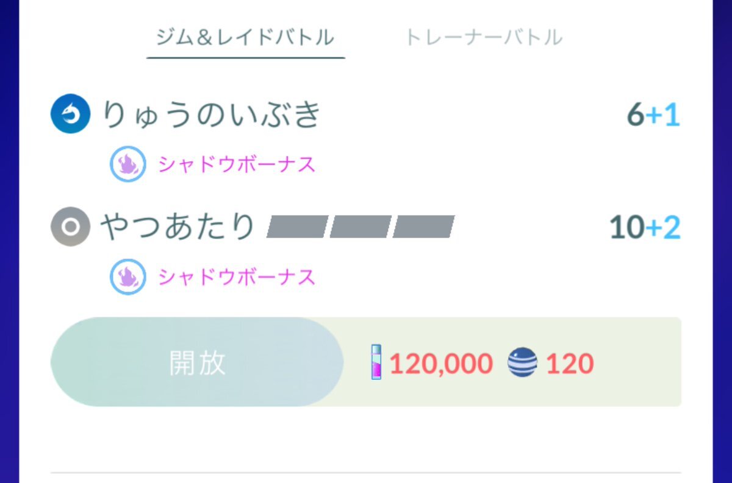Tap the Dragon-type icon beside りゅうのいぶき
The image size is (732, 483).
[x=71, y=114]
